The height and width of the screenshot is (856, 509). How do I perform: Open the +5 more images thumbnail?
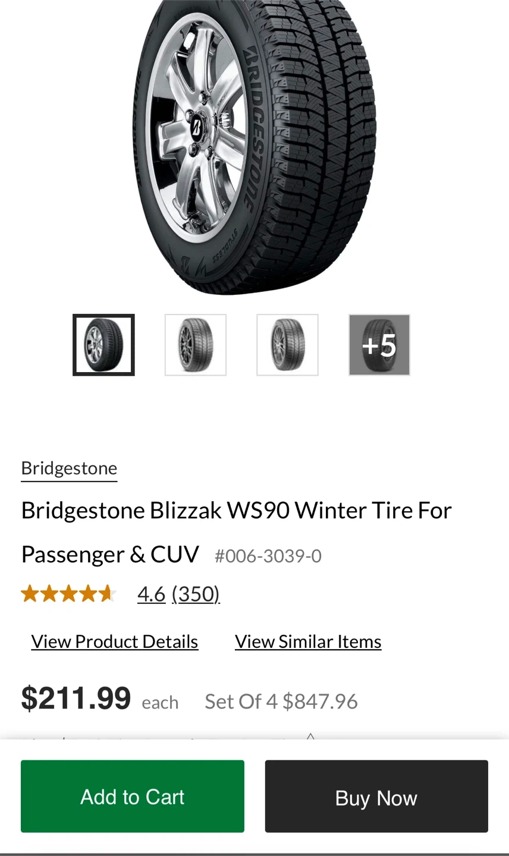pos(379,345)
